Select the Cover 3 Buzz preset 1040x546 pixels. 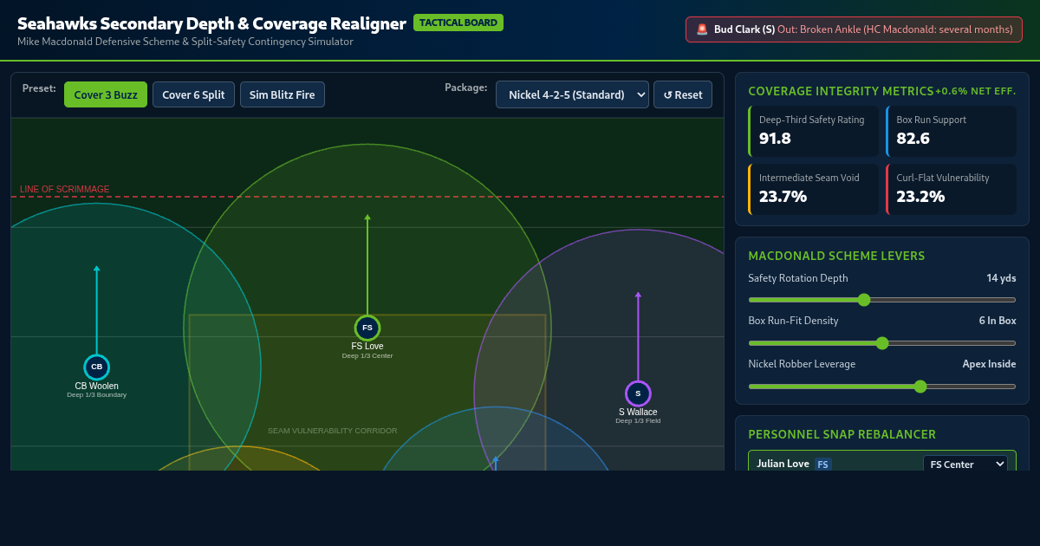point(106,94)
